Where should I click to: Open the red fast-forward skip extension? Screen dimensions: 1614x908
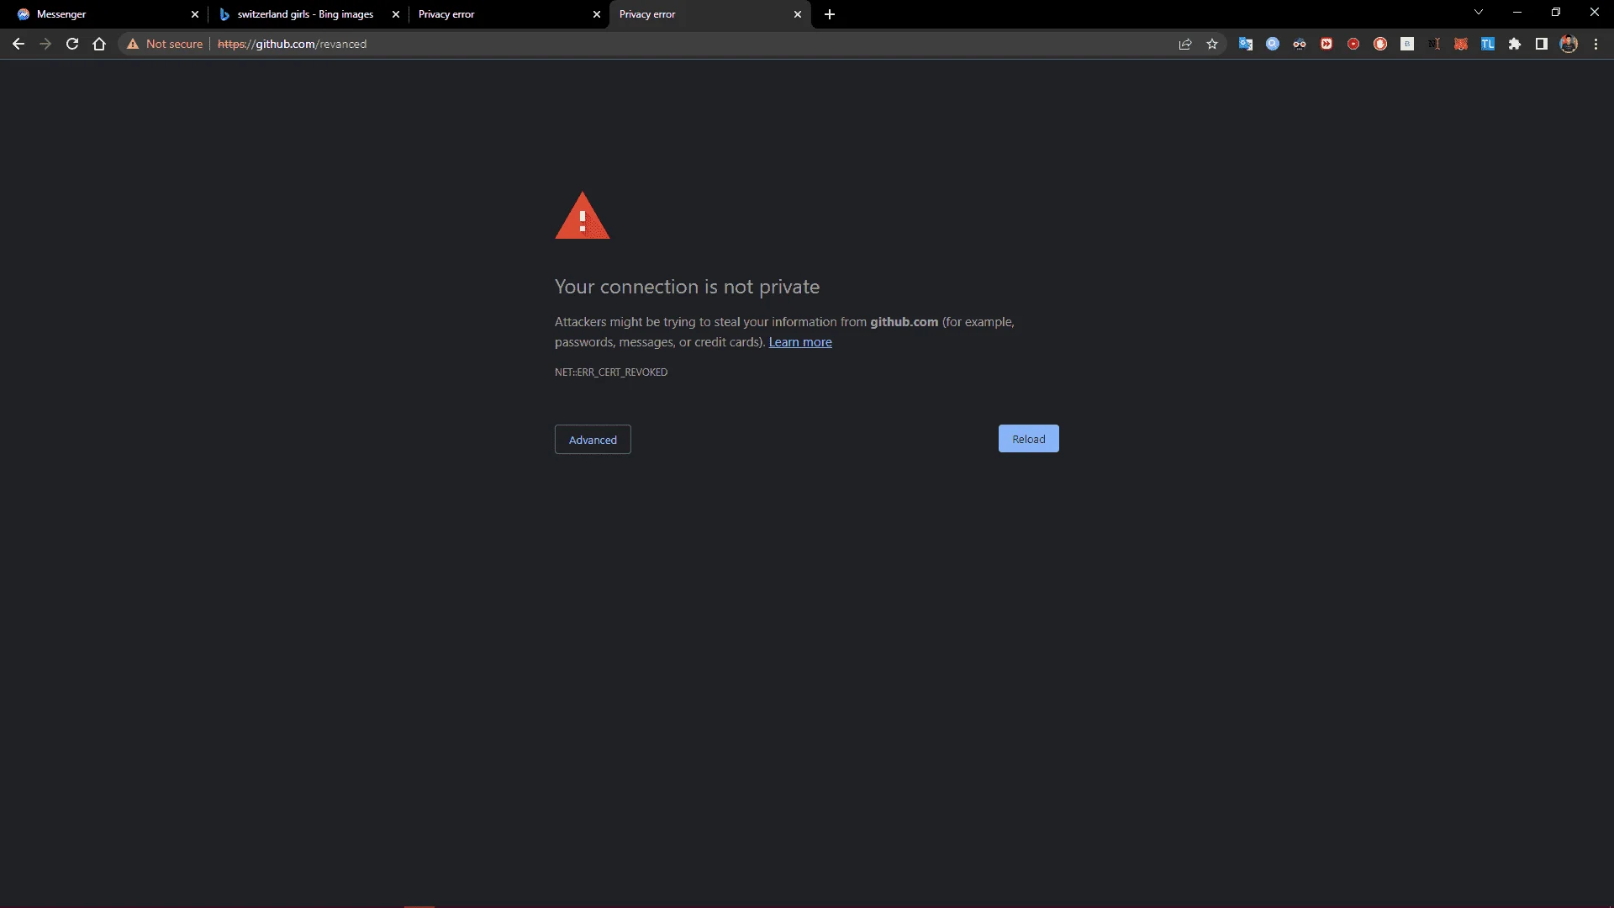pos(1327,44)
